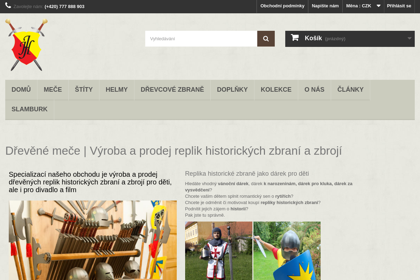Click the Přihlásit se login link
Screen dimensions: 420x280
399,6
